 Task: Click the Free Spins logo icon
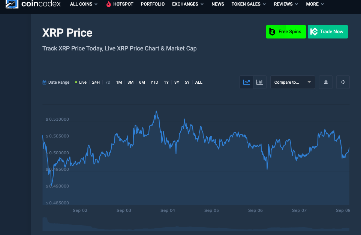272,32
